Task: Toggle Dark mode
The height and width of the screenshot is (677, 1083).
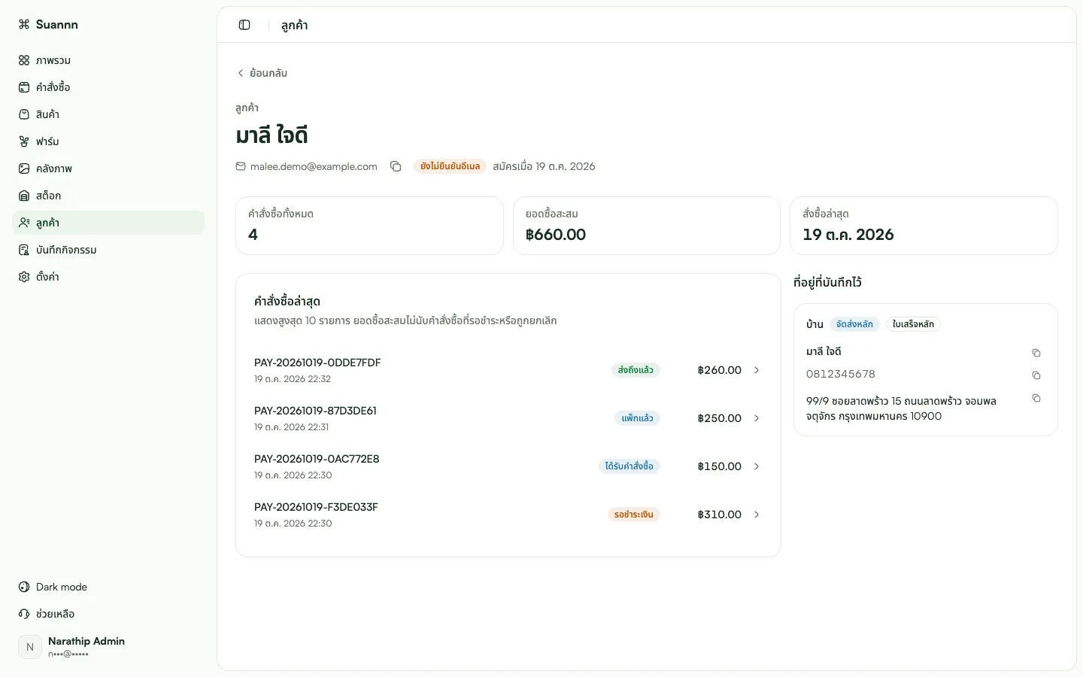Action: point(108,587)
